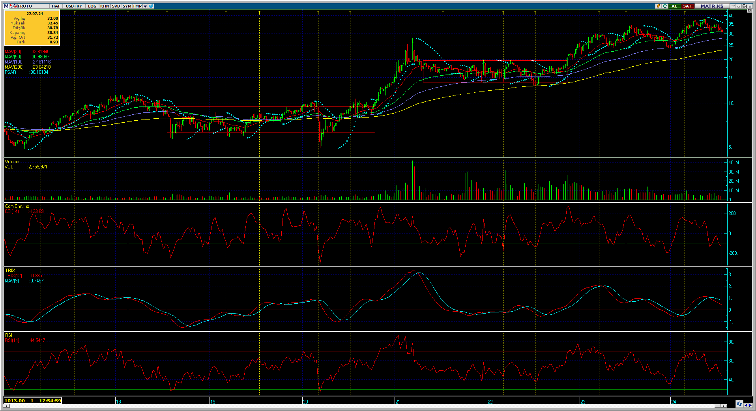This screenshot has width=756, height=411.
Task: Click the 22 year label on time axis
Action: pyautogui.click(x=490, y=402)
